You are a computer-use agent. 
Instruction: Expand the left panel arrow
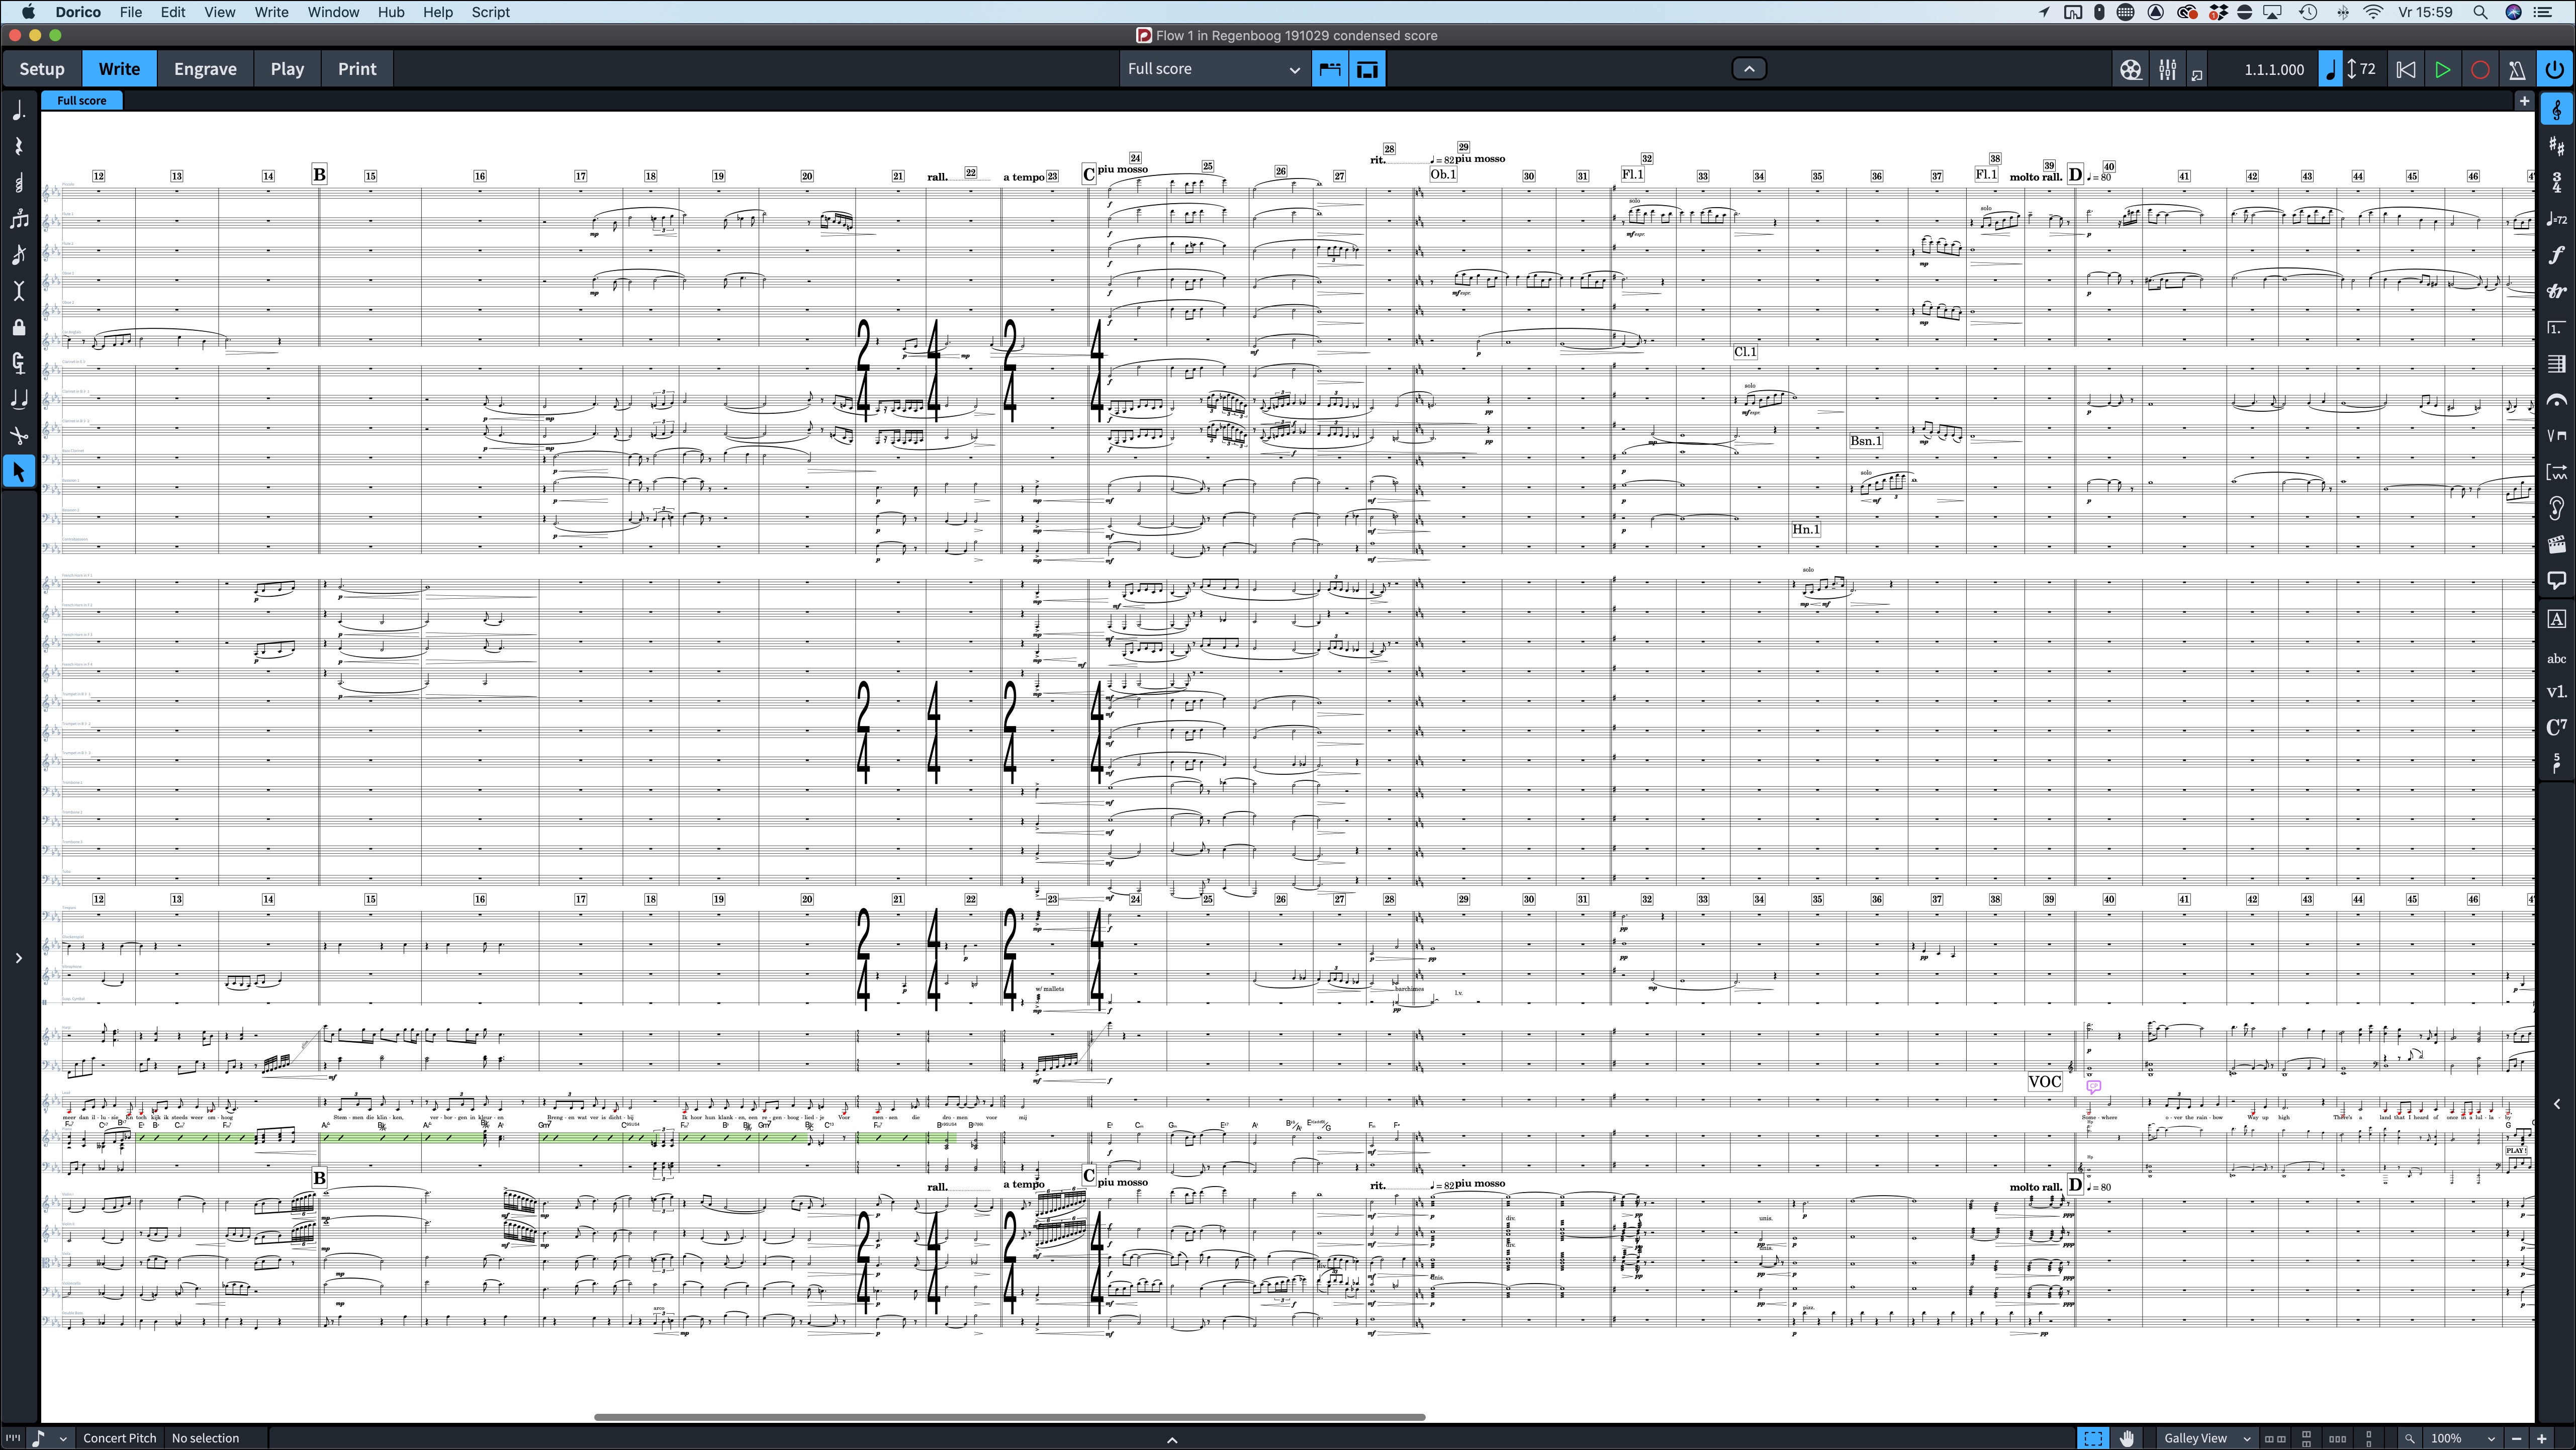point(18,958)
